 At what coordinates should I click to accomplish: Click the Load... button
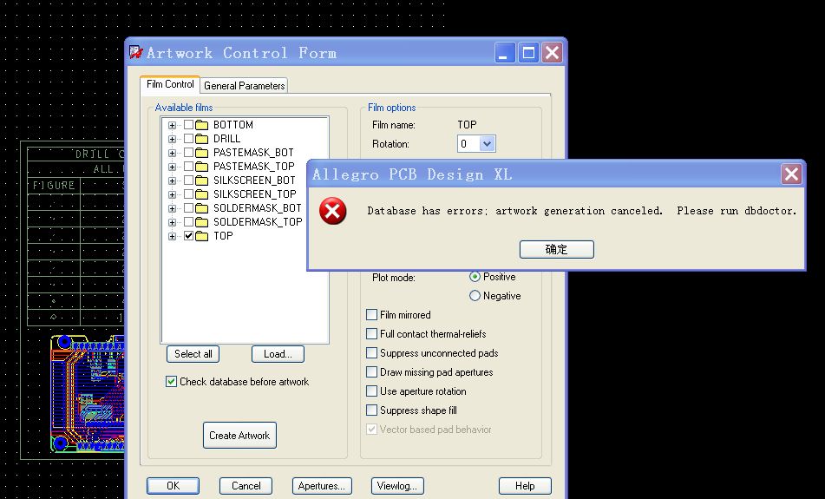tap(278, 354)
